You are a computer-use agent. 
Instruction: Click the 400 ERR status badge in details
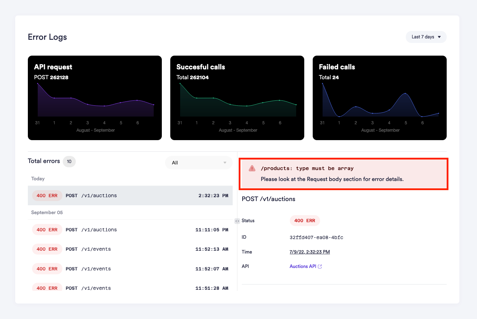tap(305, 220)
